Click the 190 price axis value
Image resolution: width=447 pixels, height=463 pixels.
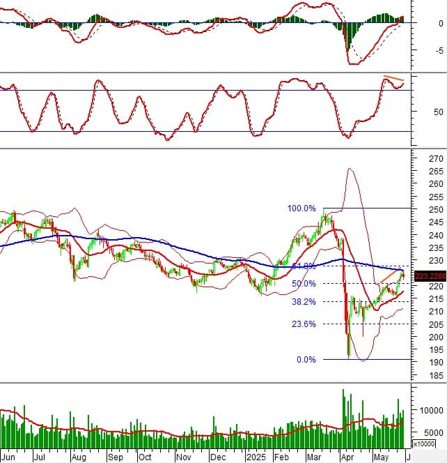[436, 363]
